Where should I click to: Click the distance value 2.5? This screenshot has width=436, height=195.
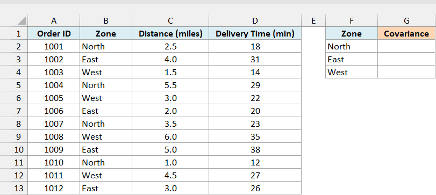point(170,46)
